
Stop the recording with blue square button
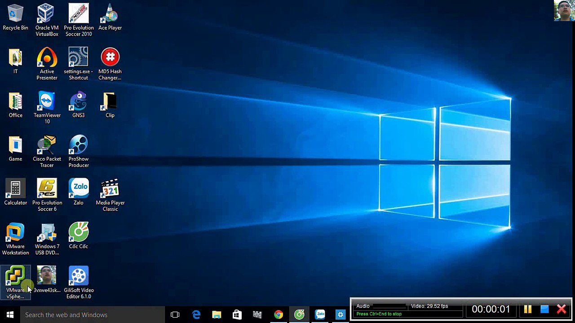coord(544,309)
